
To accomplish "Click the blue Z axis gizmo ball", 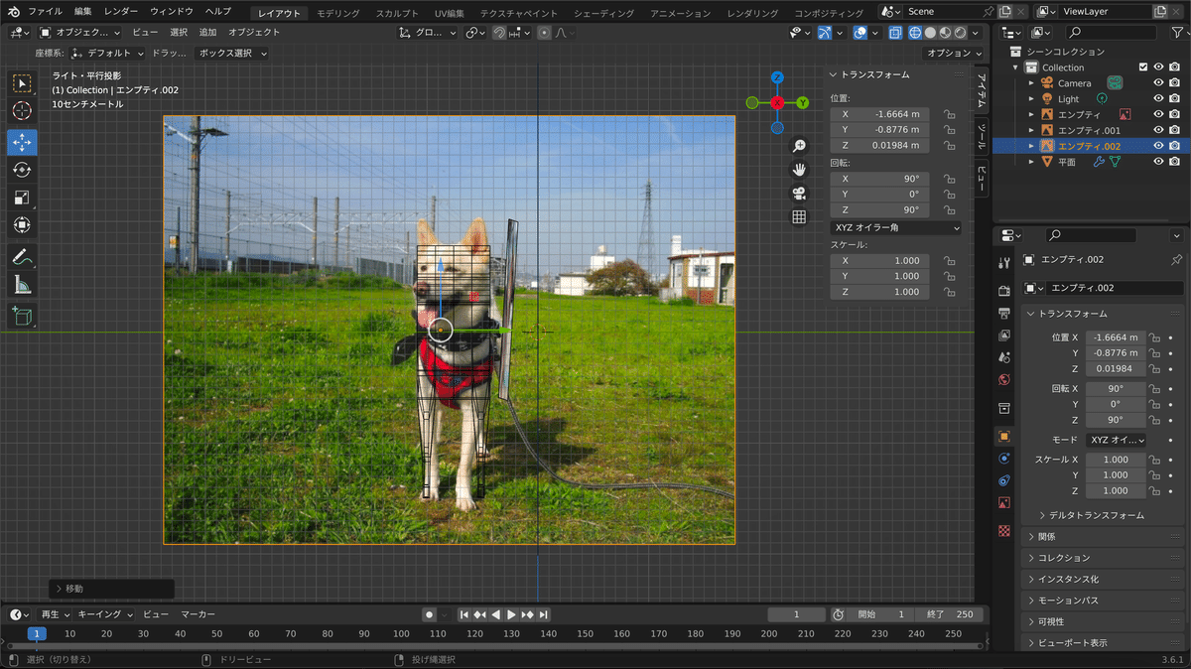I will (x=777, y=77).
